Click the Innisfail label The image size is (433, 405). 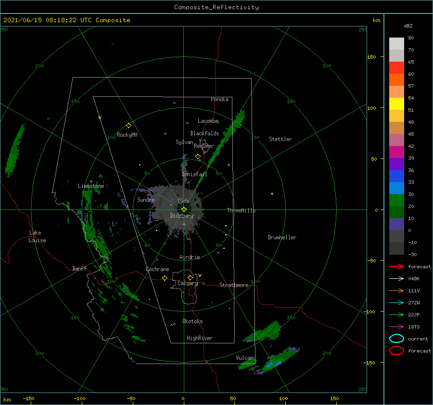(194, 174)
